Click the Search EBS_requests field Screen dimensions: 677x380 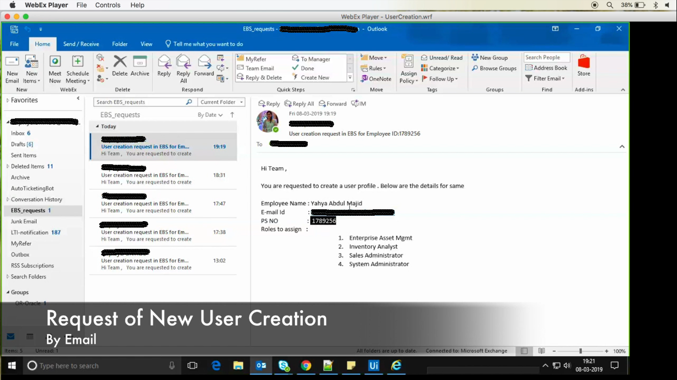140,102
